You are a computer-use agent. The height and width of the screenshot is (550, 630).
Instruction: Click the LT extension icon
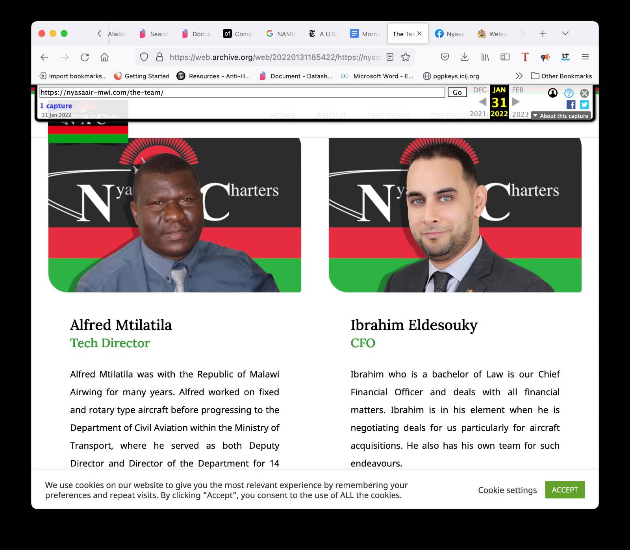565,57
